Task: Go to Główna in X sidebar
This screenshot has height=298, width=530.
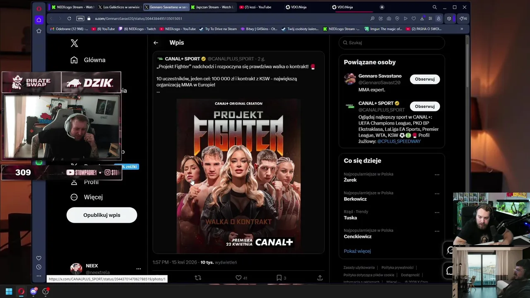Action: point(88,60)
